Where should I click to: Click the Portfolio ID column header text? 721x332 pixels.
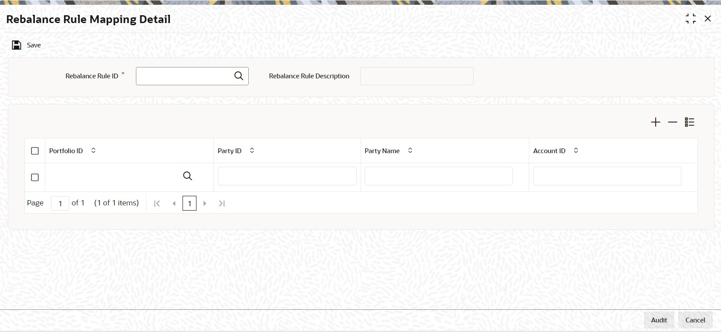click(x=66, y=151)
